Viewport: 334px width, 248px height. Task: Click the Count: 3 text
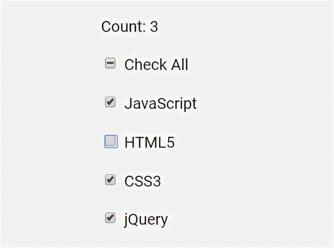coord(130,27)
